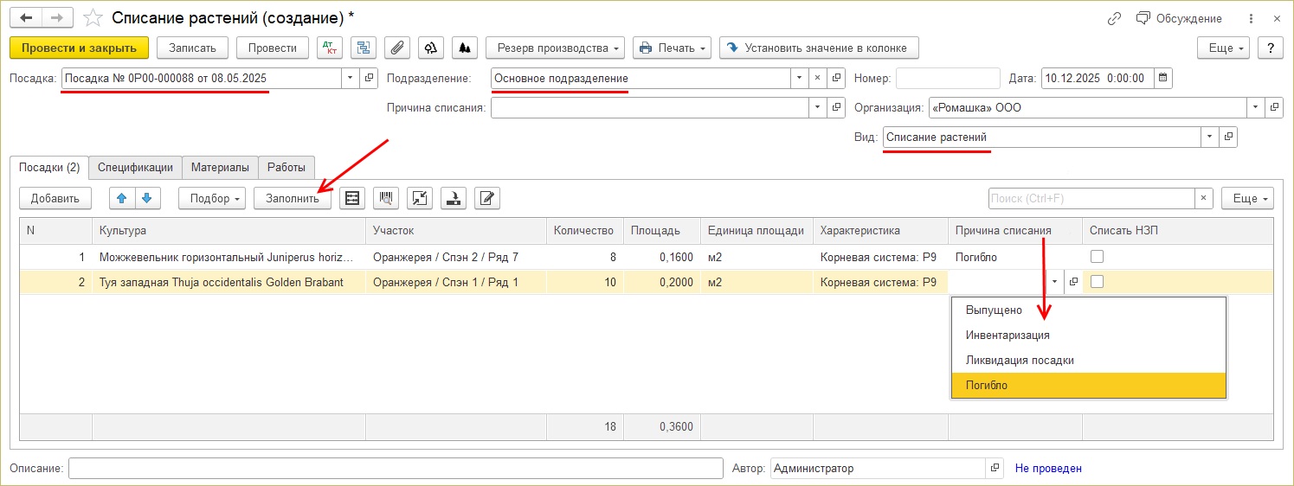This screenshot has width=1294, height=486.
Task: Click the get link chain icon
Action: pyautogui.click(x=1114, y=18)
